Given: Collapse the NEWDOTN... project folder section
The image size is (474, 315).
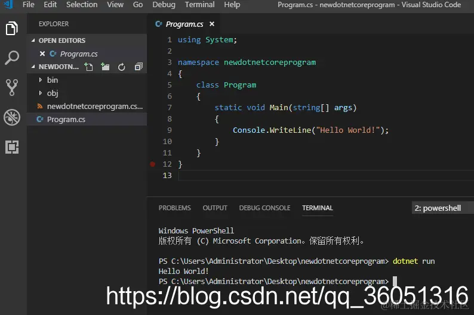Looking at the screenshot, I should click(x=33, y=67).
